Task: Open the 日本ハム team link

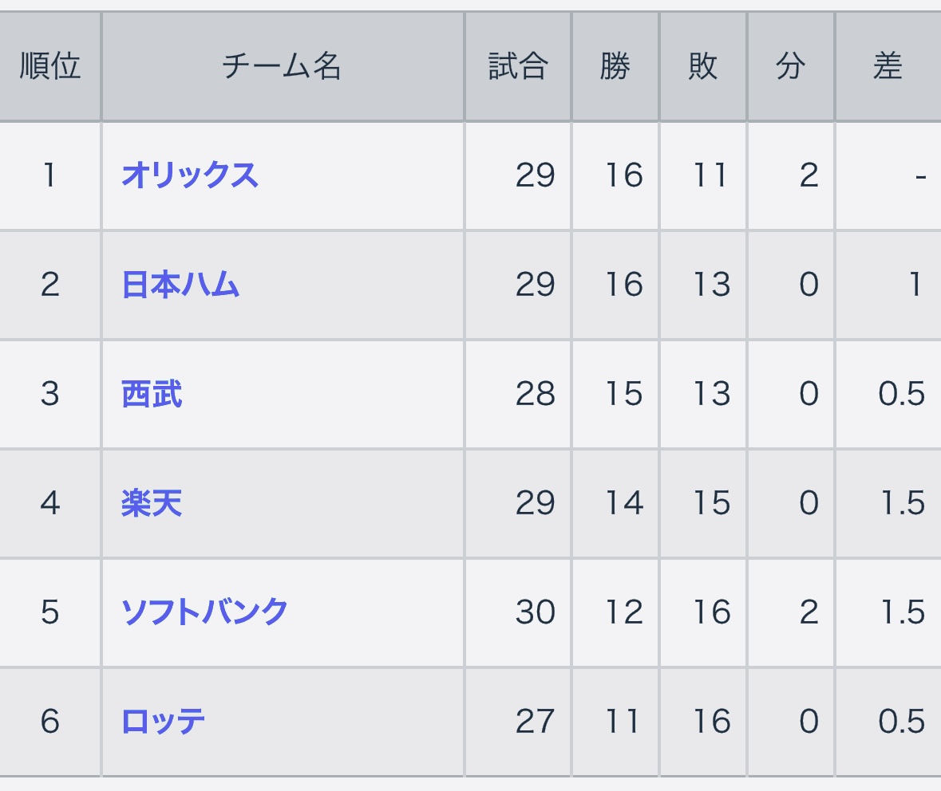Action: coord(180,285)
